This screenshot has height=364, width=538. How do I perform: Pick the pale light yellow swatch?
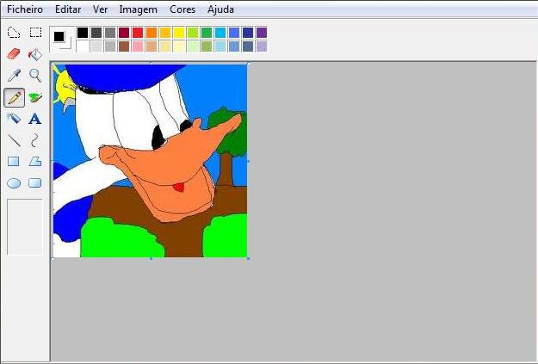click(x=179, y=46)
